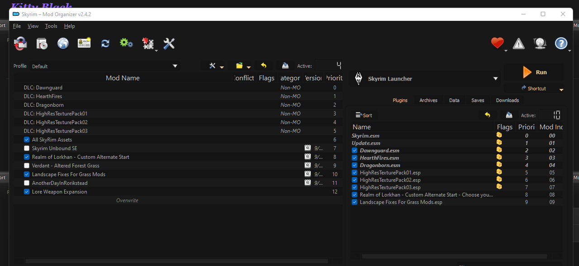Switch to the Archives tab
This screenshot has height=266, width=579.
(x=428, y=100)
